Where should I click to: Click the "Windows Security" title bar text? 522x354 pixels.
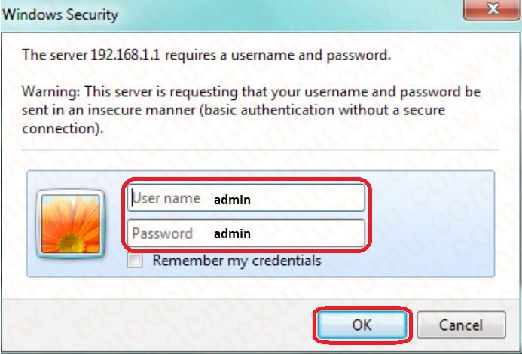60,14
